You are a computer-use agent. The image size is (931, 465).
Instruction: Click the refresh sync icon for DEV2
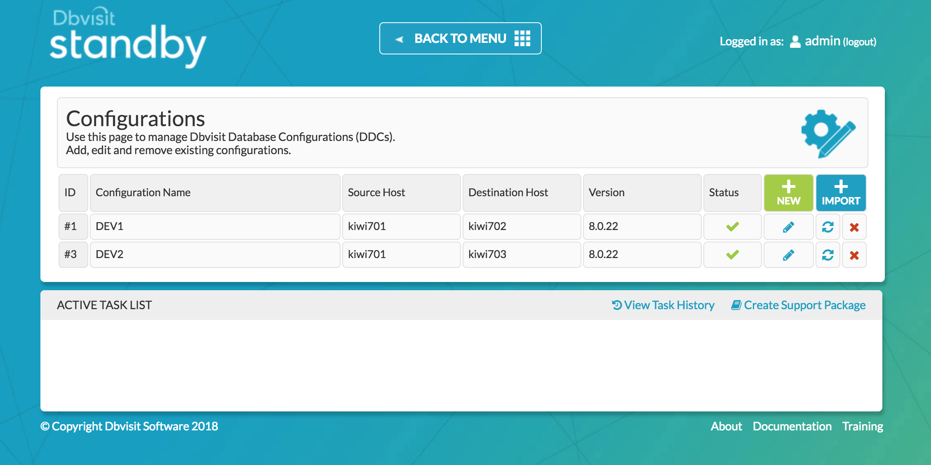tap(828, 255)
